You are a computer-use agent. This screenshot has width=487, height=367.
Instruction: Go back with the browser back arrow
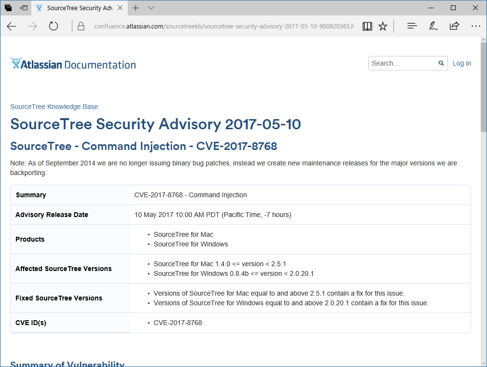coord(12,27)
